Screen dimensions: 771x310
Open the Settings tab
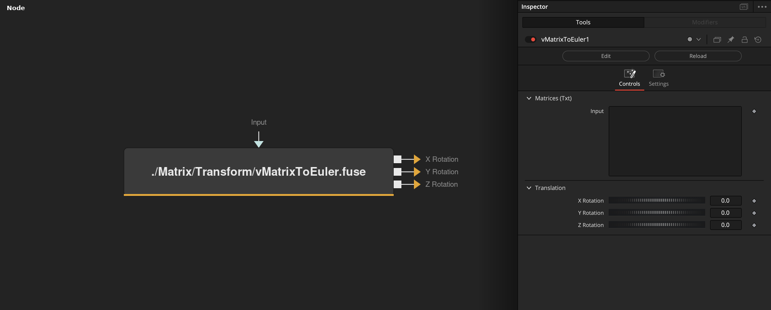click(659, 78)
